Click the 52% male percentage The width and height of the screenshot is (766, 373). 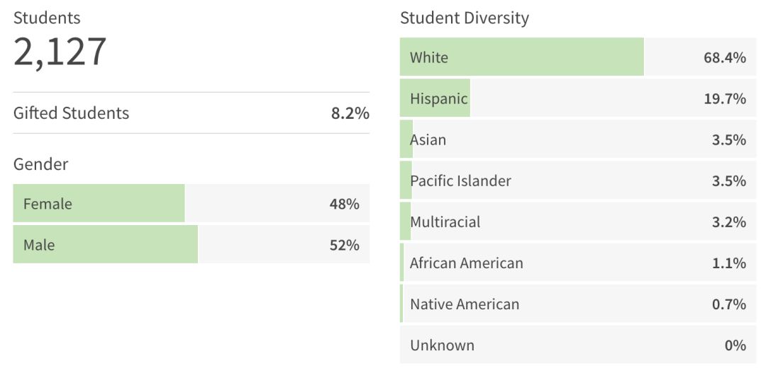pos(344,245)
